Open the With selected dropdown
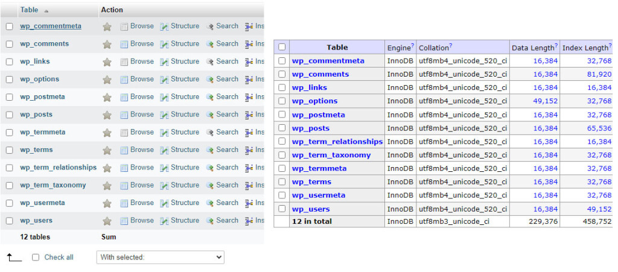The image size is (618, 272). tap(160, 258)
